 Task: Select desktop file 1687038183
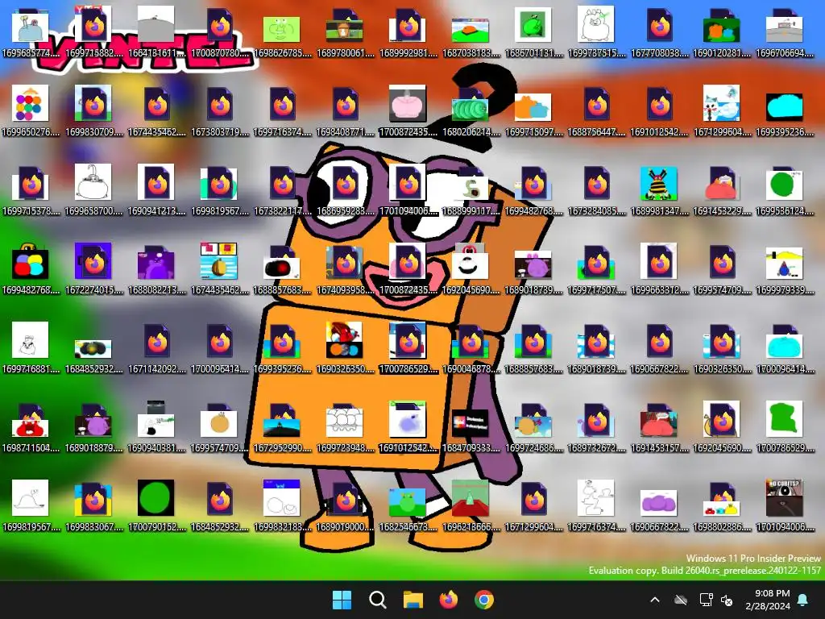tap(471, 32)
